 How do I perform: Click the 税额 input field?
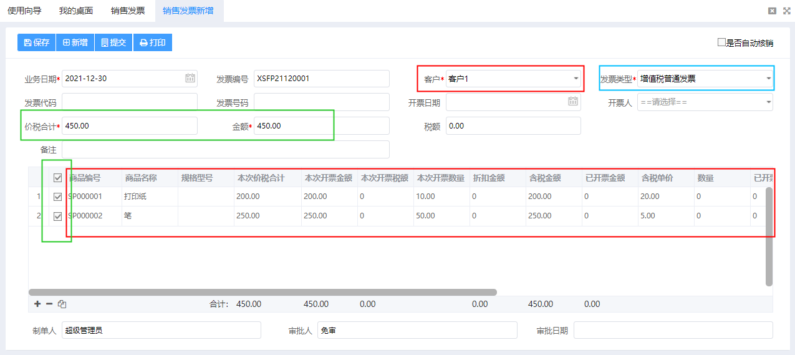(513, 126)
